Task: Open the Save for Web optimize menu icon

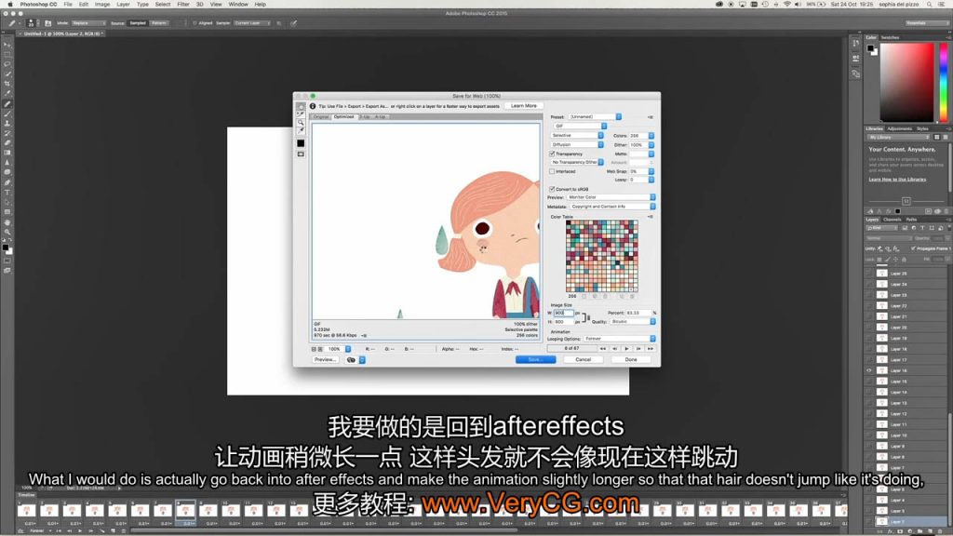Action: click(651, 116)
